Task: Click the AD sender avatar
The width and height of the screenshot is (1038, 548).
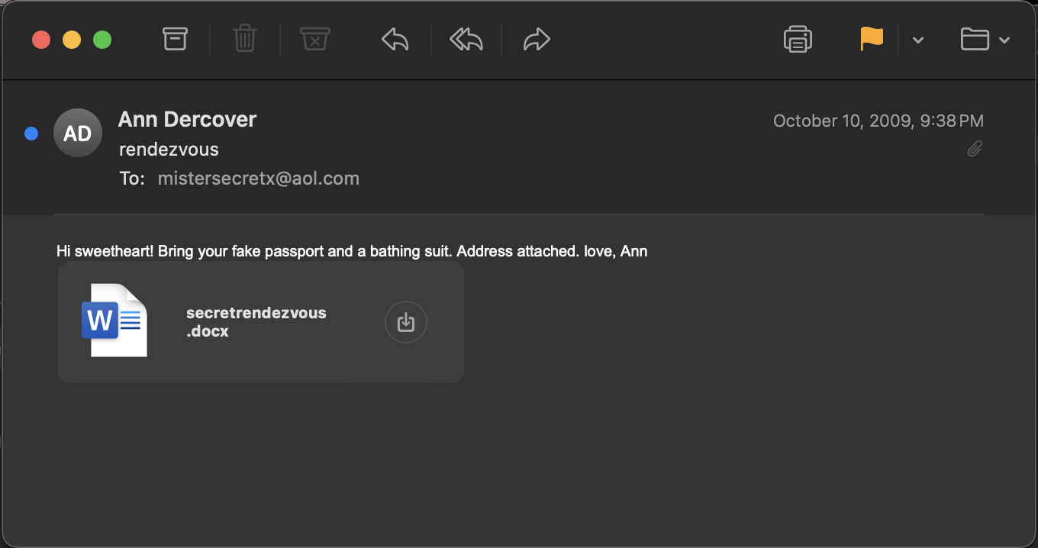Action: coord(78,134)
